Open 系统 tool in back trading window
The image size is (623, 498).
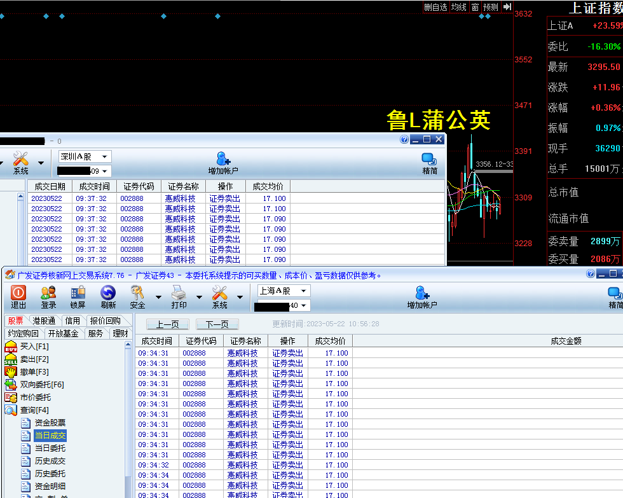[20, 163]
